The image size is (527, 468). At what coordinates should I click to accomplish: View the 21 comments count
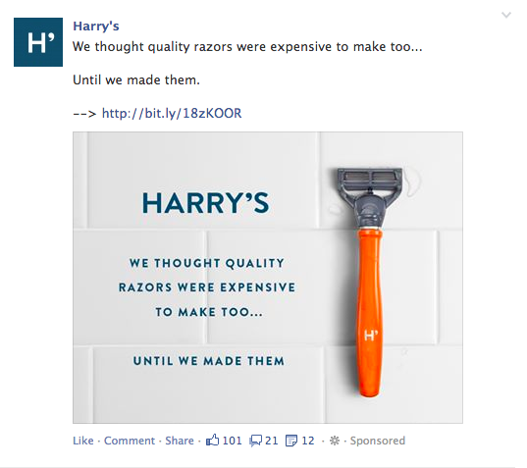(x=272, y=441)
